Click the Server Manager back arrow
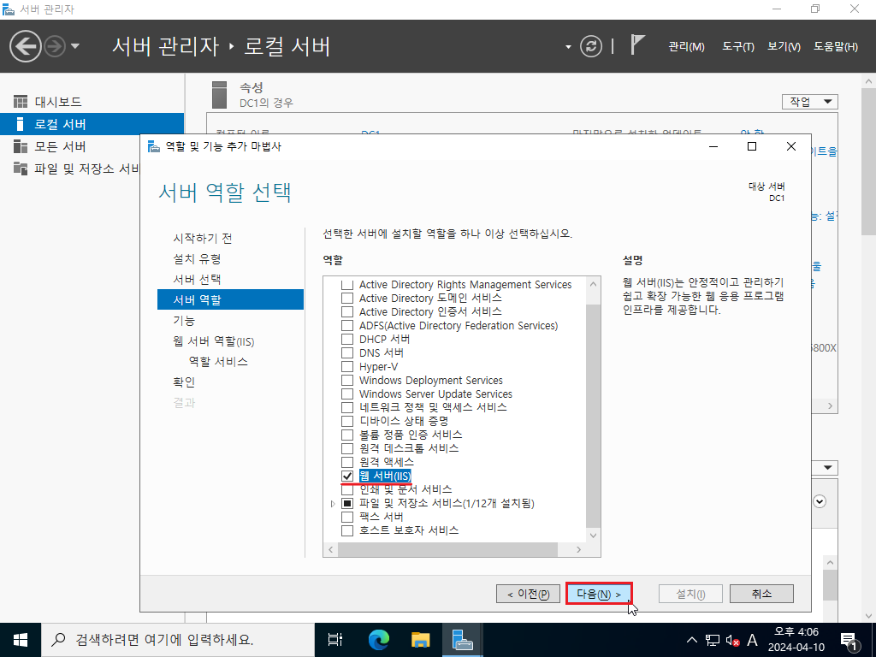876x657 pixels. pyautogui.click(x=25, y=46)
